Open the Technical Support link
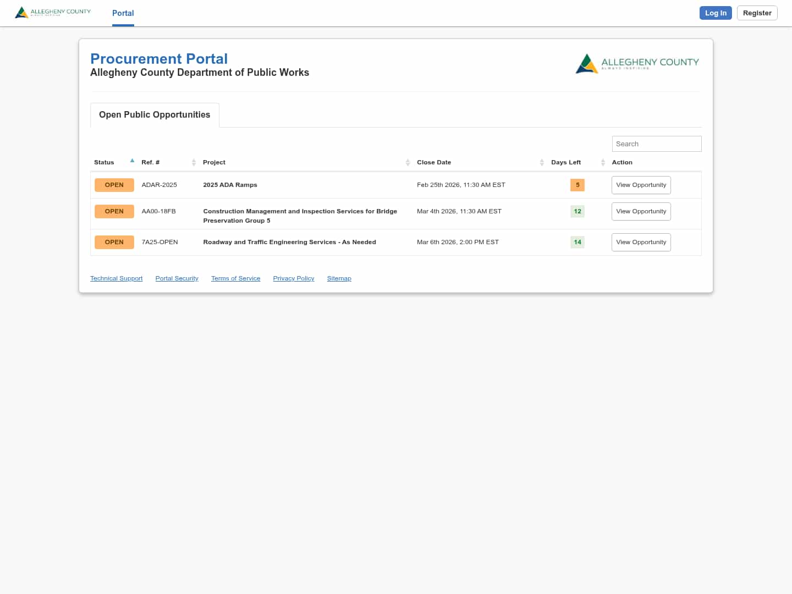Viewport: 792px width, 594px height. [116, 279]
